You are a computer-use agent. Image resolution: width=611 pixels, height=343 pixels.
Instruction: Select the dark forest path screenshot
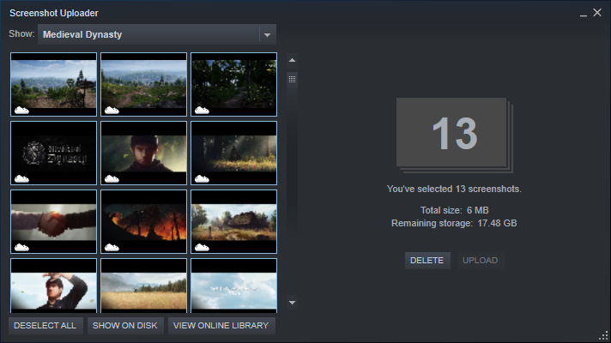[x=233, y=85]
